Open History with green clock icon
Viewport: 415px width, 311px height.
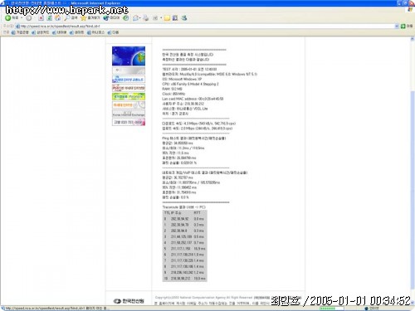[126, 18]
